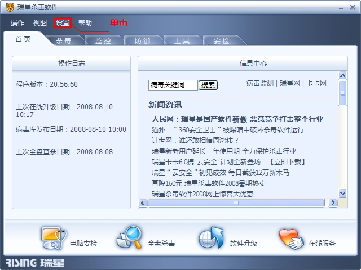The image size is (361, 270).
Task: Switch to the 工具 tab
Action: click(x=182, y=40)
